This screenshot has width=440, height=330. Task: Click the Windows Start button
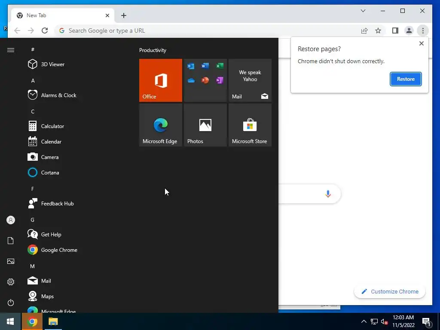10,321
